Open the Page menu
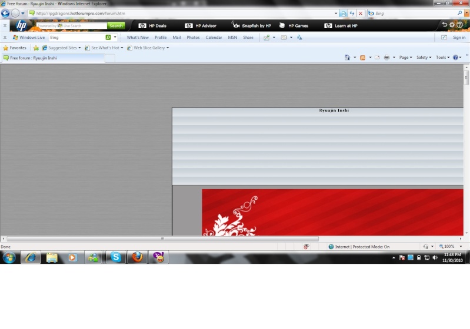 pyautogui.click(x=405, y=58)
